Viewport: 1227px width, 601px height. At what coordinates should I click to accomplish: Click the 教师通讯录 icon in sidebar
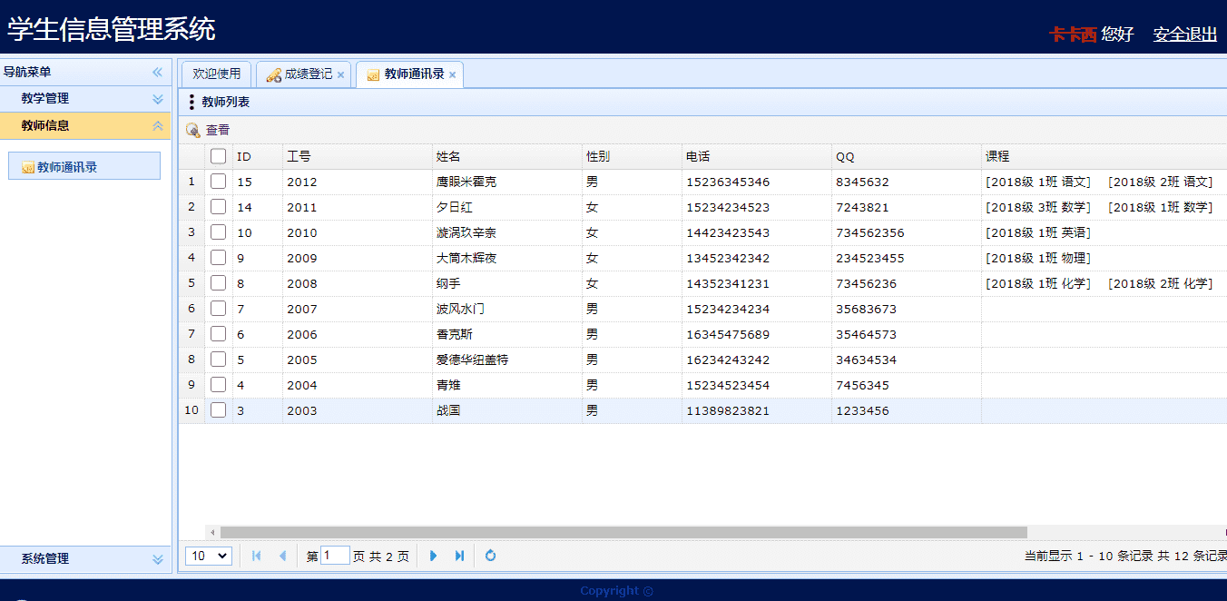pos(28,167)
